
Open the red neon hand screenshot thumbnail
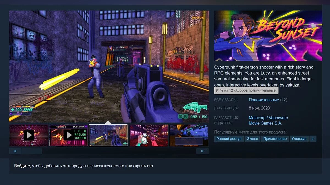pos(149,135)
